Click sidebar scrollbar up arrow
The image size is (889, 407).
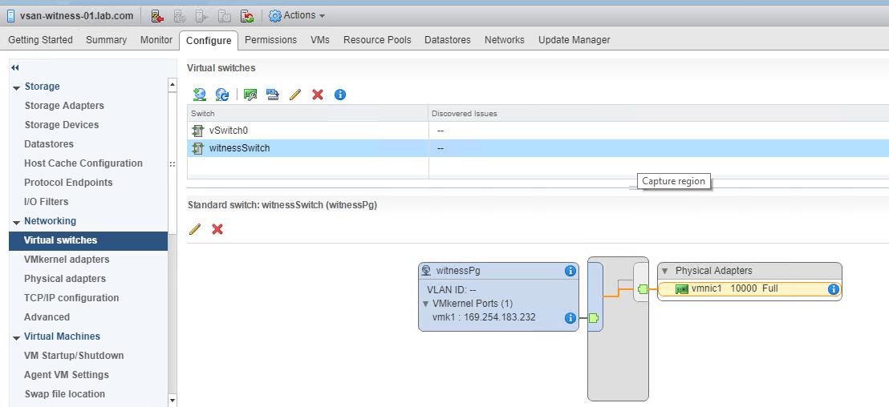click(173, 85)
